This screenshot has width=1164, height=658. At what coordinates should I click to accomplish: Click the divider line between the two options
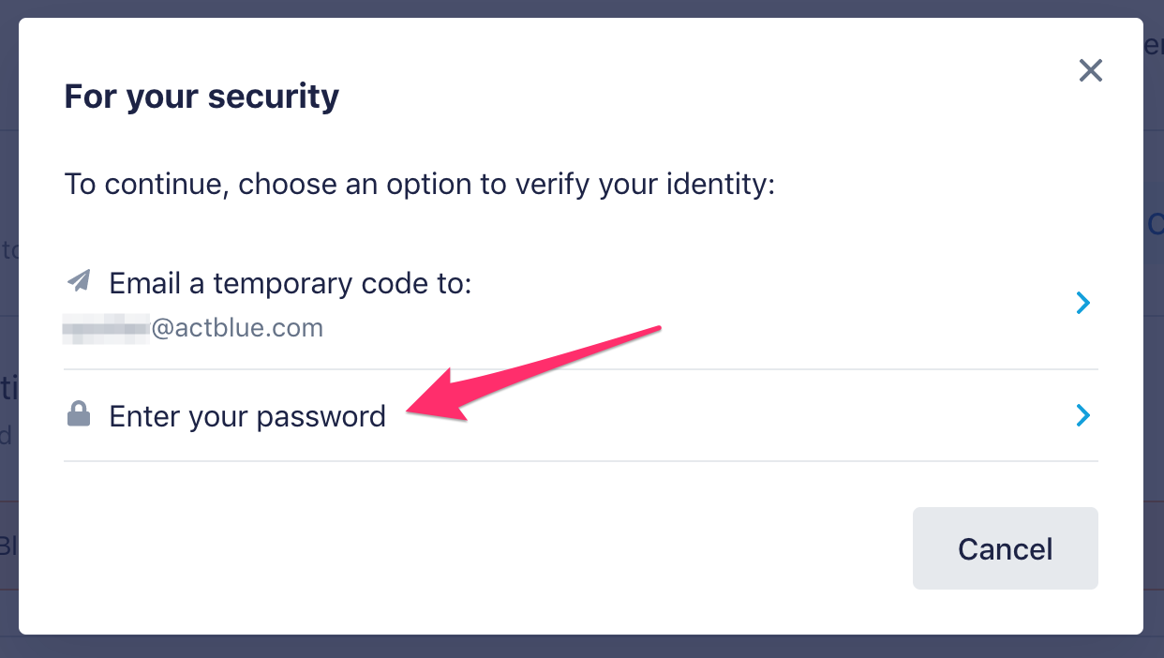[581, 369]
